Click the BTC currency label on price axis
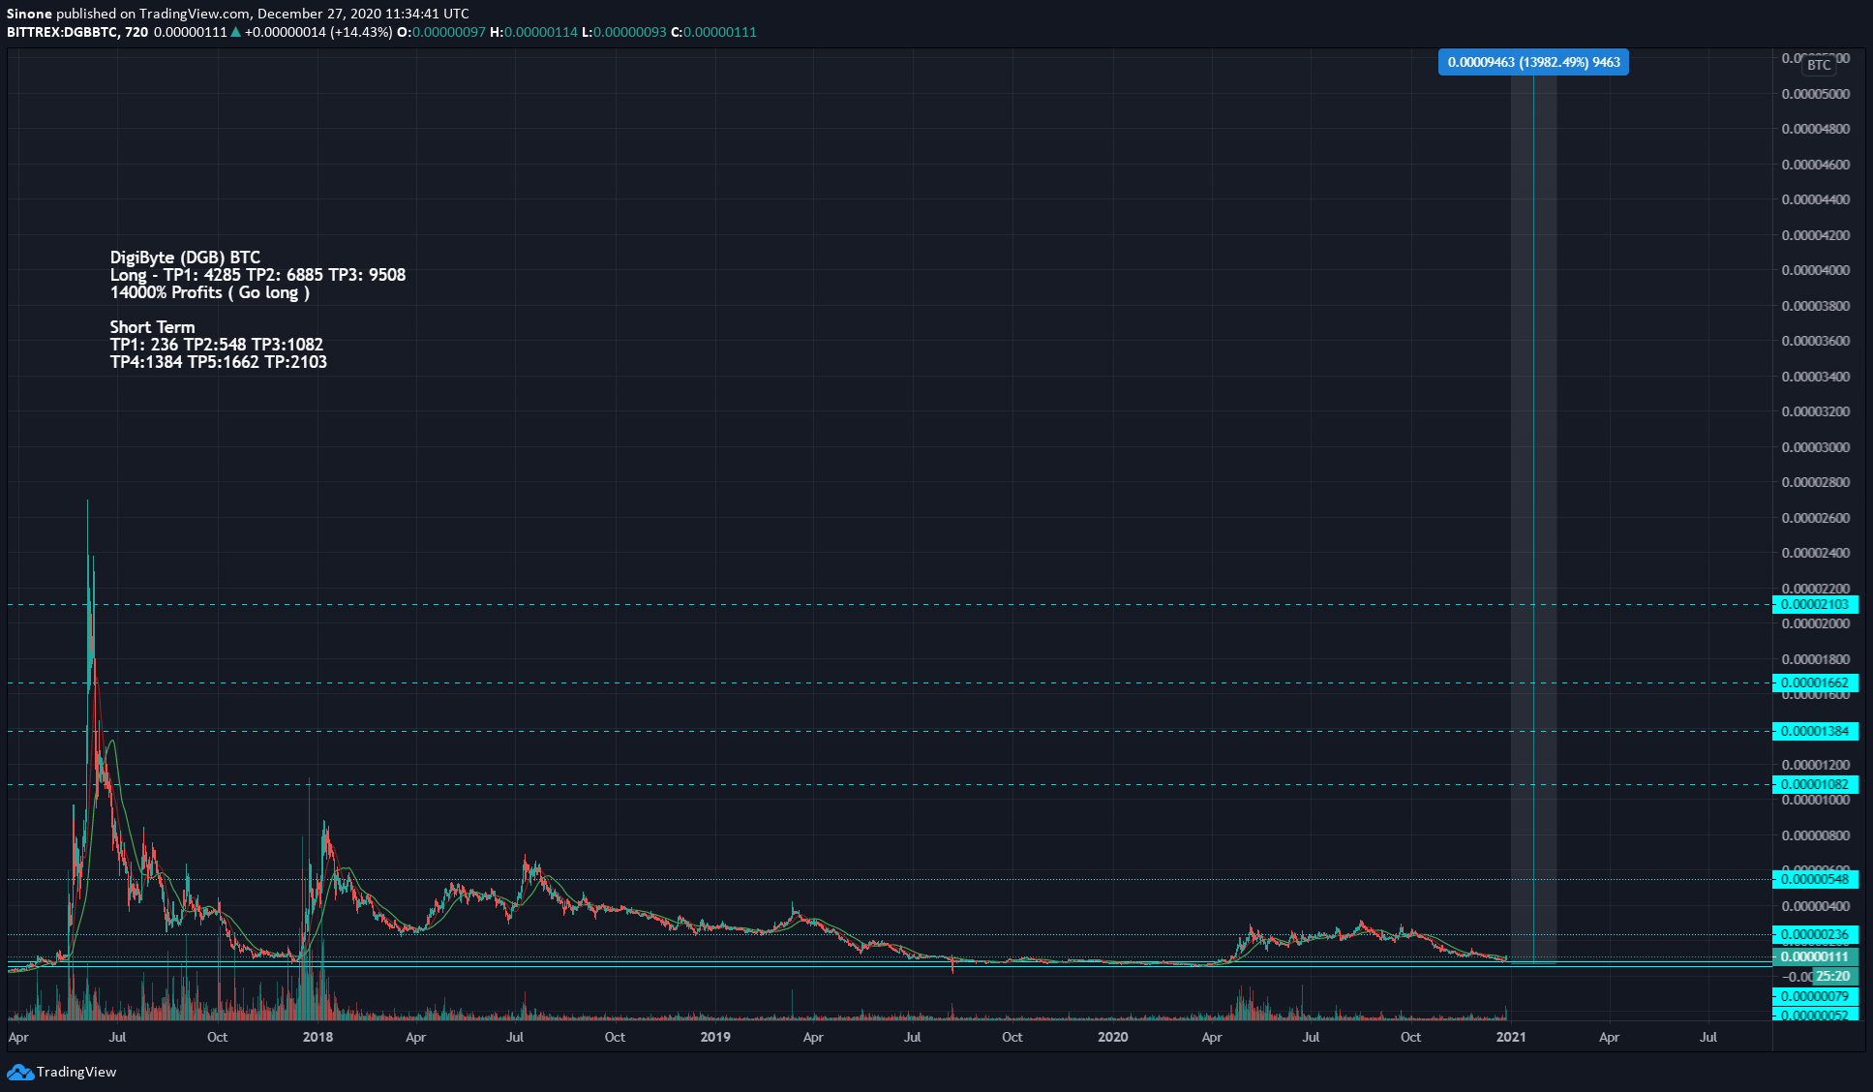The image size is (1873, 1092). [x=1819, y=65]
